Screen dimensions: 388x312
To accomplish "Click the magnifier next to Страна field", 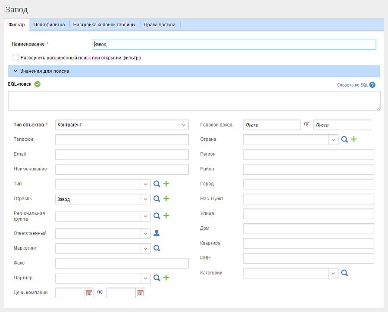I will click(344, 139).
